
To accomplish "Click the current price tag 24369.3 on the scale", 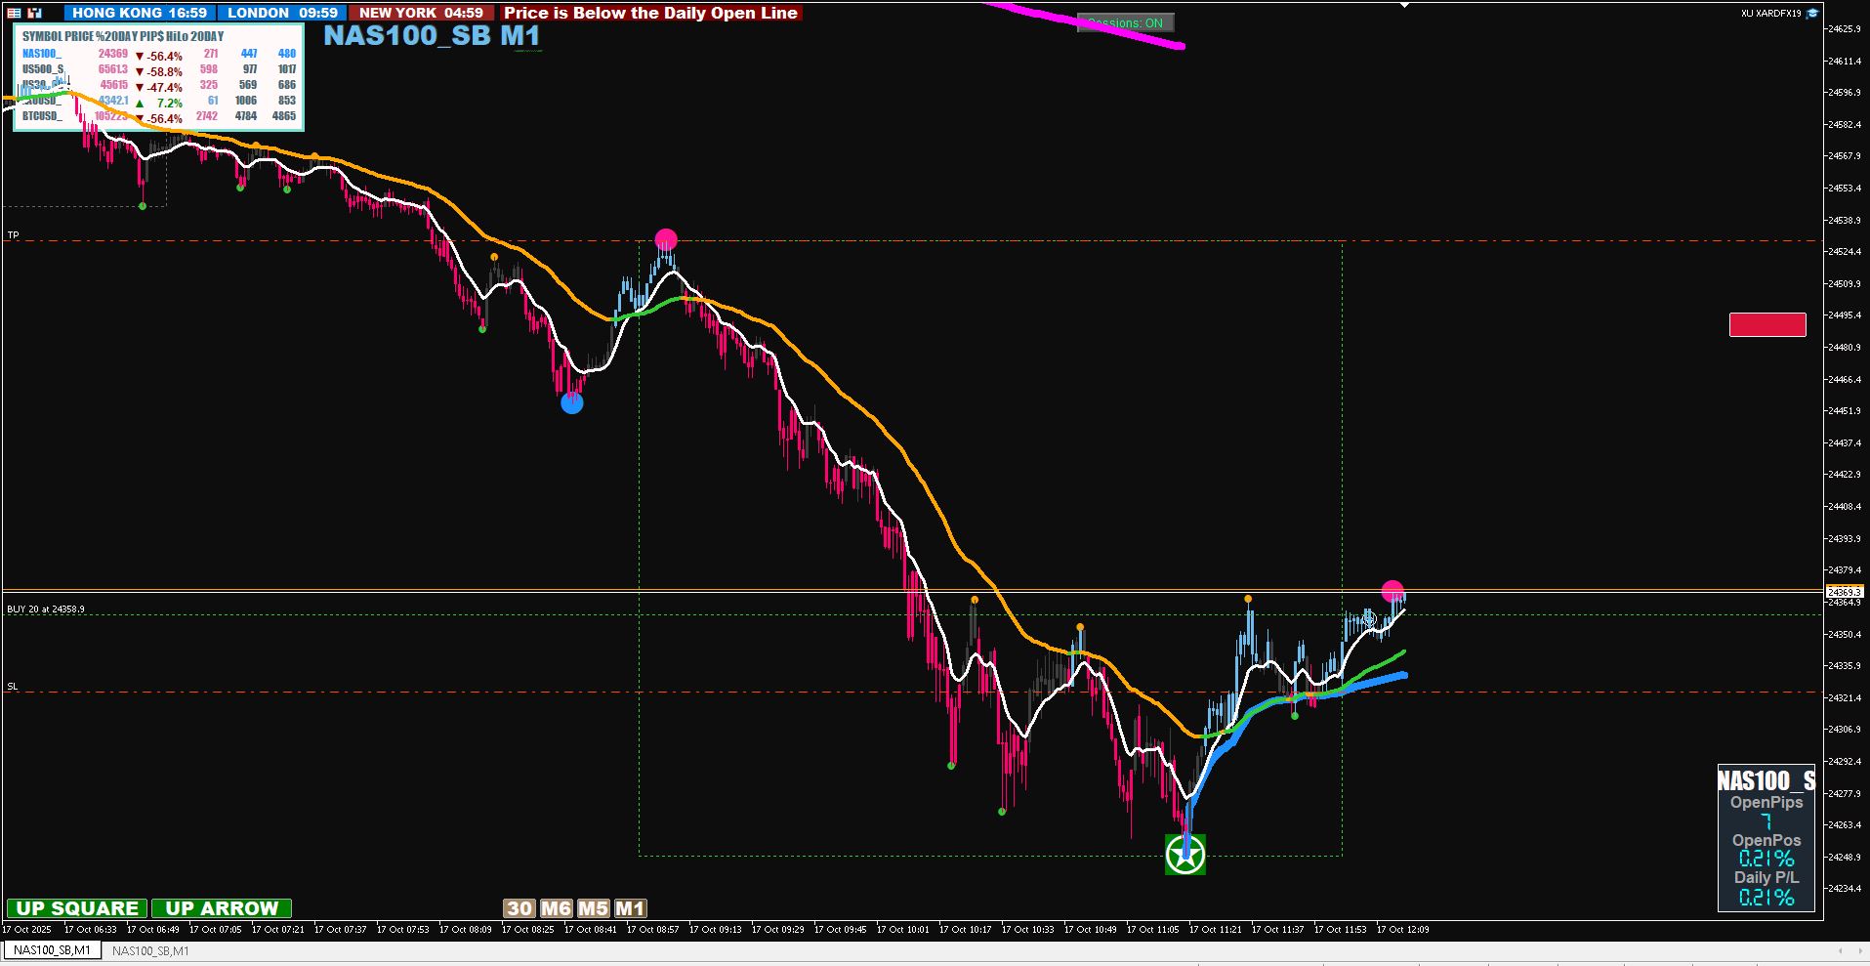I will pos(1845,592).
